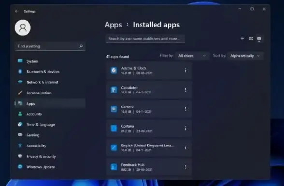The image size is (284, 186).
Task: Click the Camera app icon
Action: (x=114, y=109)
